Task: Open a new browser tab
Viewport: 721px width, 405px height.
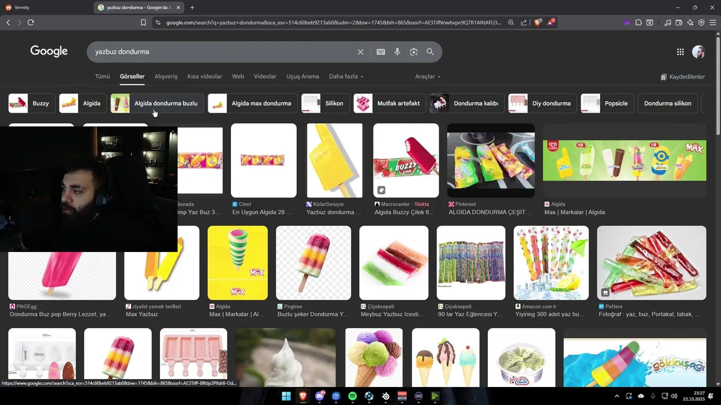Action: [192, 7]
